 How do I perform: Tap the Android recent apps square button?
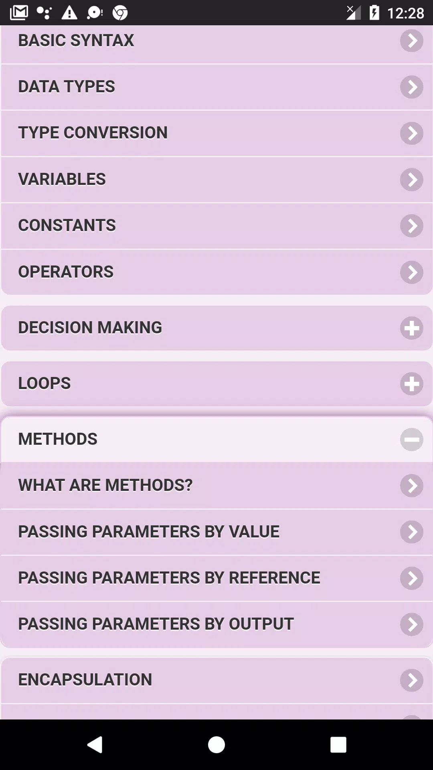tap(338, 745)
